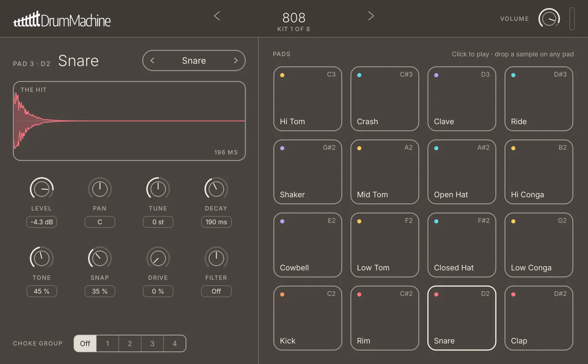This screenshot has width=588, height=364.
Task: Click the 0 st tune value
Action: point(158,222)
